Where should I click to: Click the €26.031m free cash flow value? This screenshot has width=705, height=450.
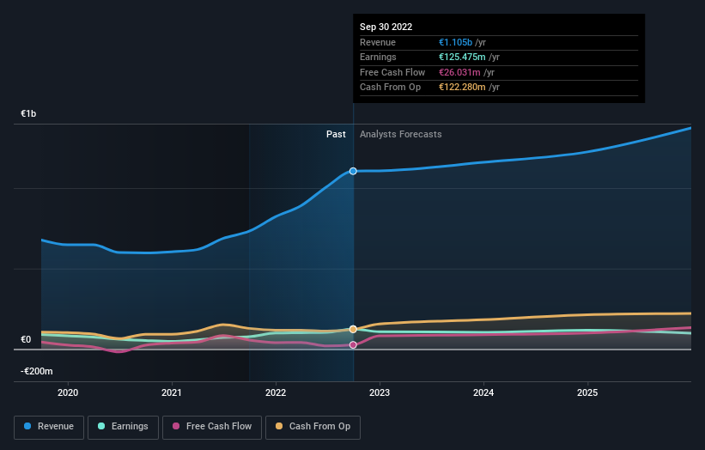pyautogui.click(x=459, y=72)
